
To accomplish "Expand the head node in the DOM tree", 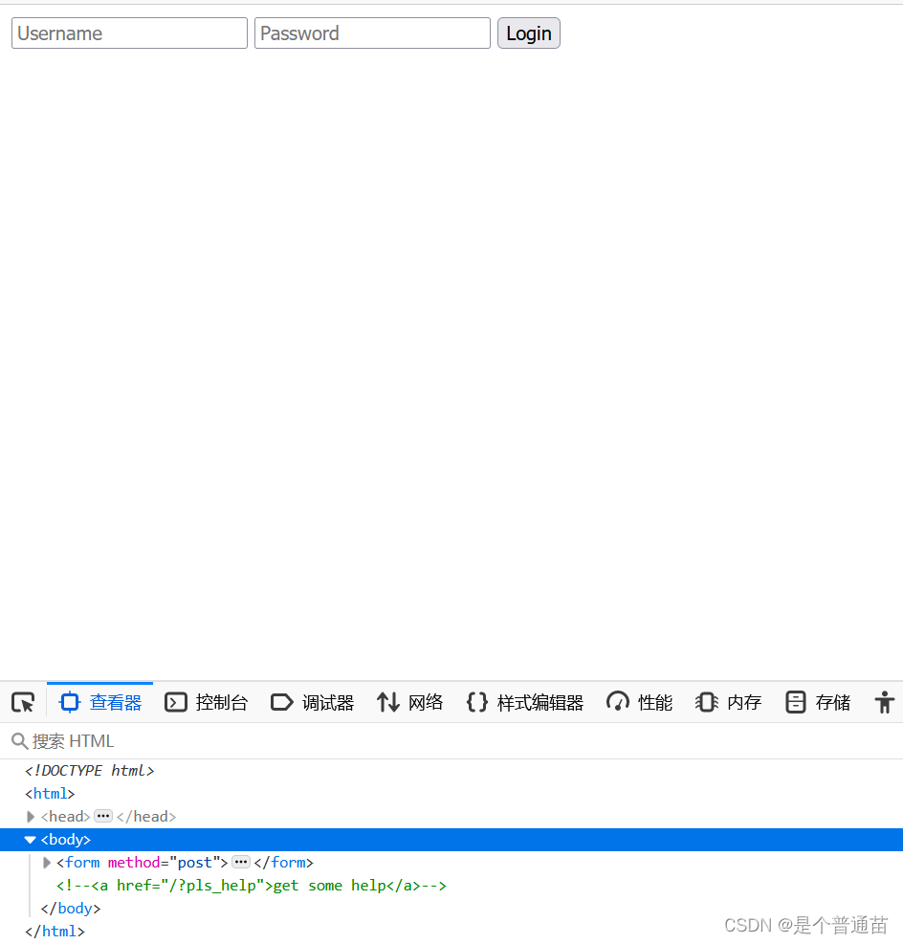I will coord(31,816).
